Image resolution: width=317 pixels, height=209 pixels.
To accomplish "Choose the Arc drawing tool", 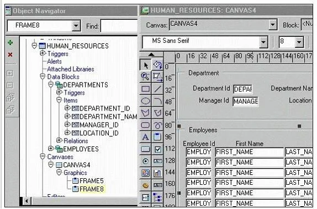I will tap(157, 101).
